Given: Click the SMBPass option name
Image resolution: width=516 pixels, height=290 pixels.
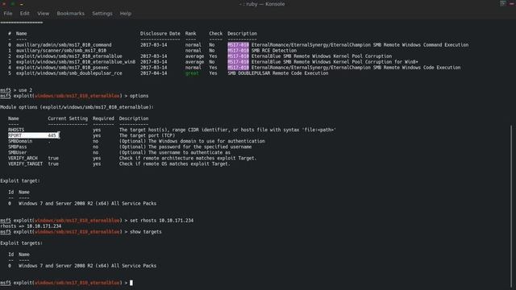Looking at the screenshot, I should 18,147.
